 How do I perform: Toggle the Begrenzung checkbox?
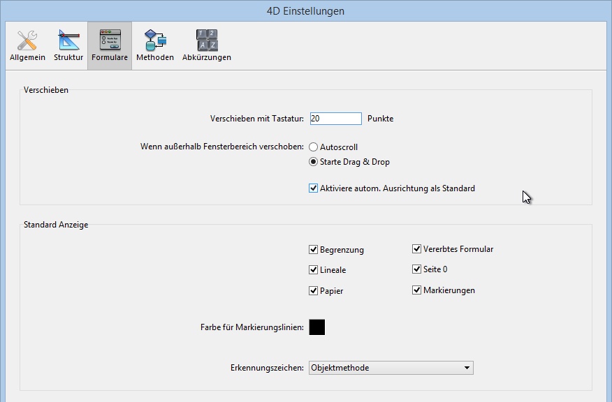(x=314, y=250)
